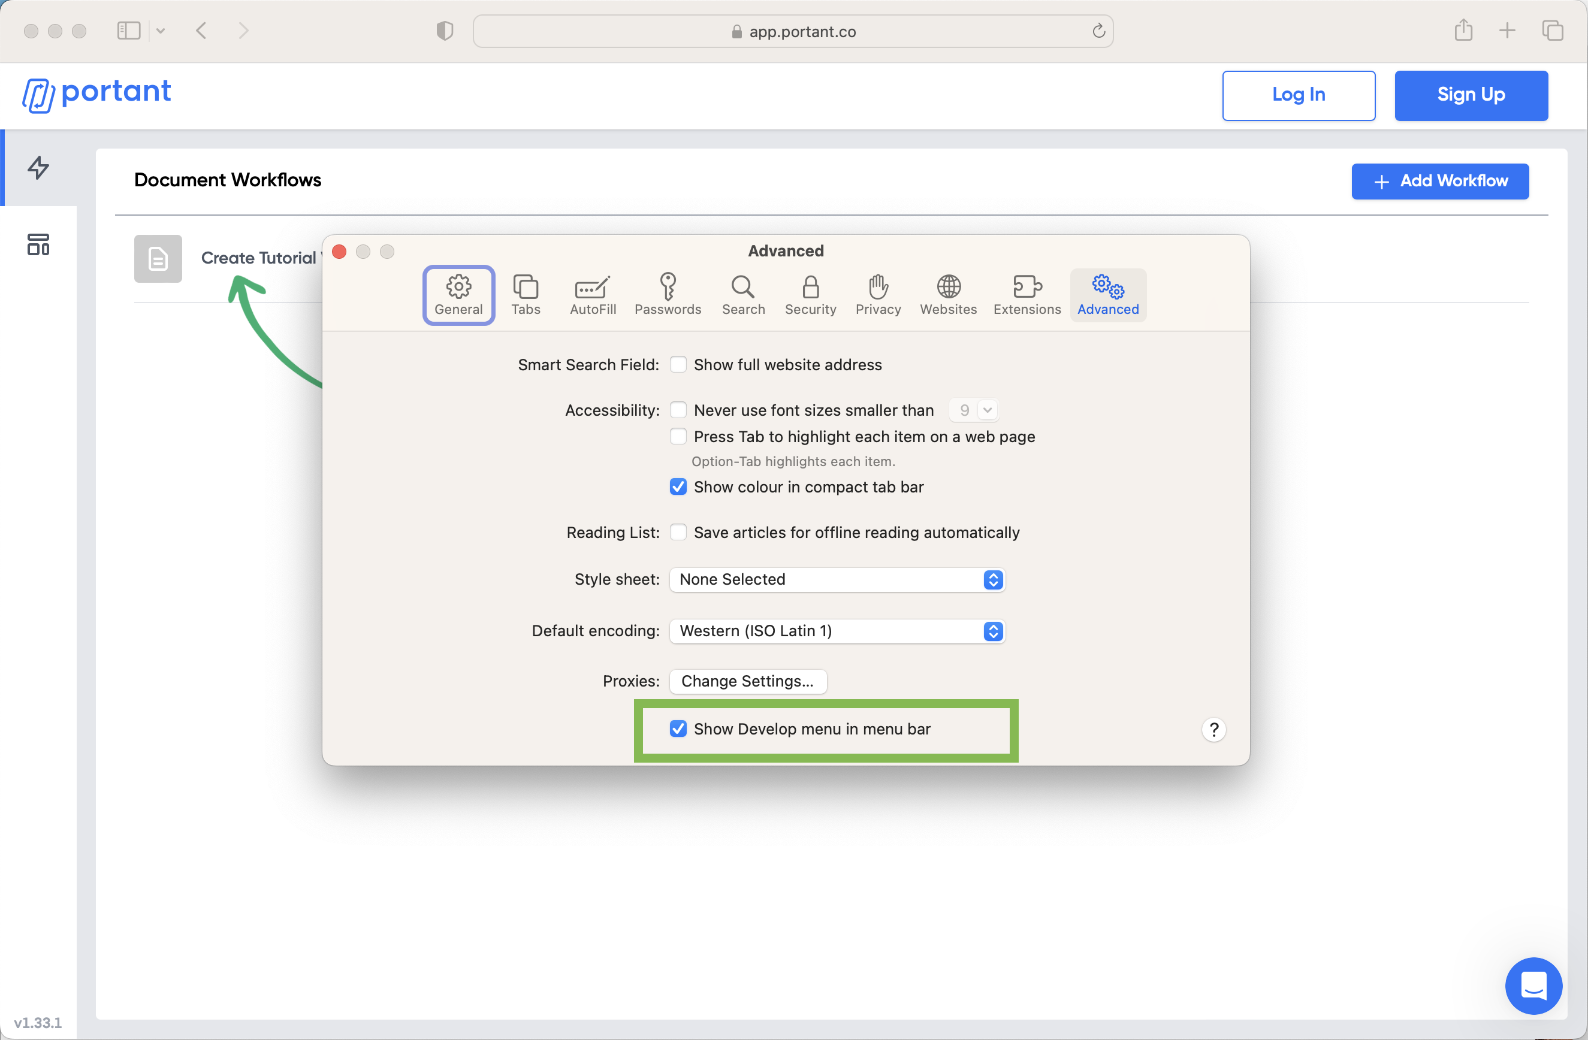Open the templates sidebar icon

[x=38, y=245]
